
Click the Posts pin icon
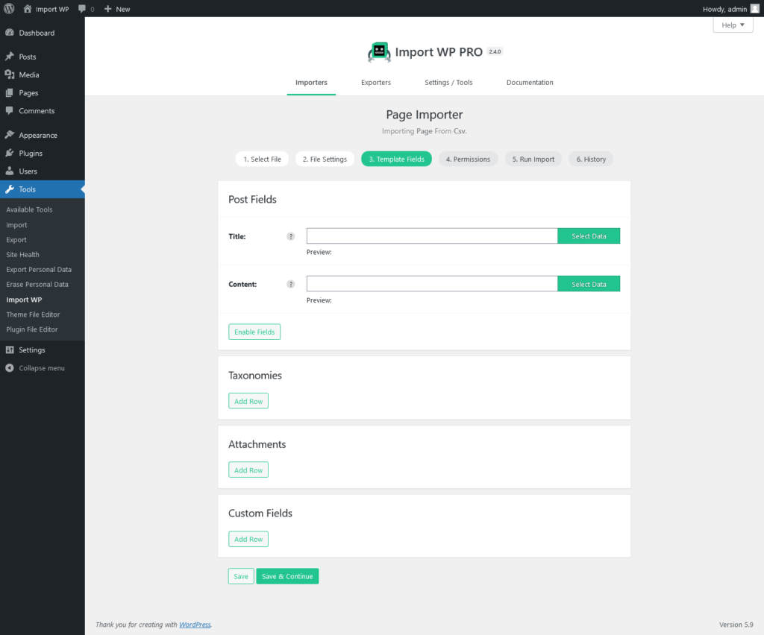[9, 57]
